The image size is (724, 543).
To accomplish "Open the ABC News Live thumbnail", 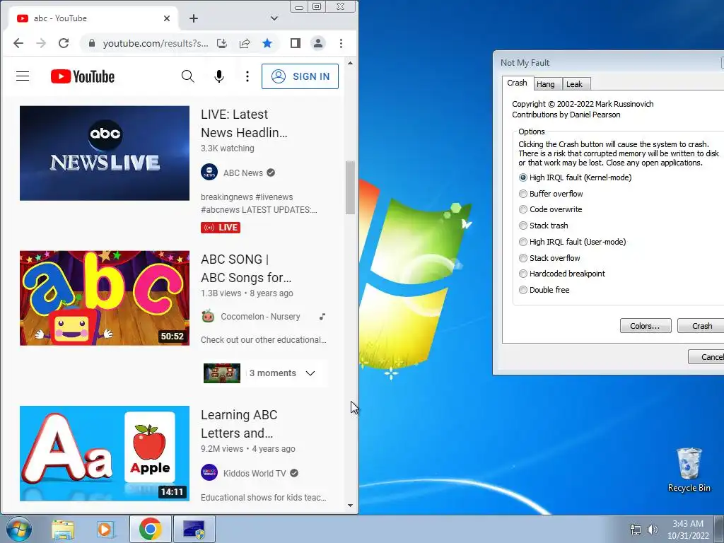I will click(x=105, y=153).
